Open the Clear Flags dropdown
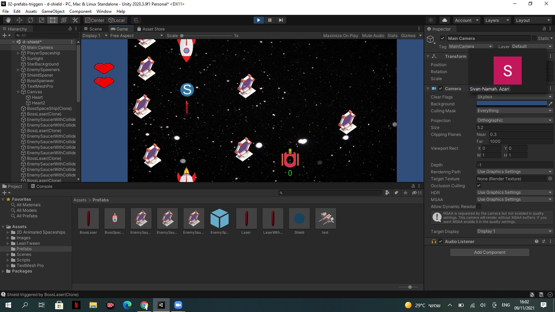Screen dimensions: 555x312 click(514, 97)
